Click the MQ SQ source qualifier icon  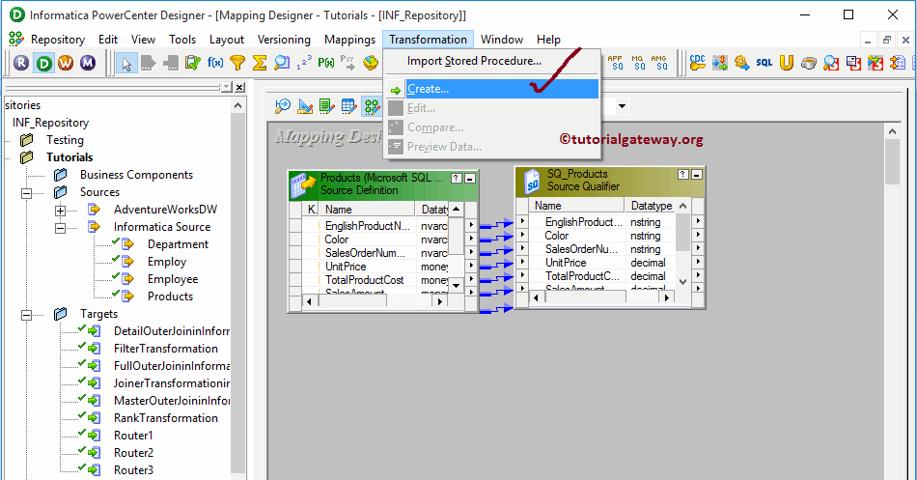[x=637, y=63]
